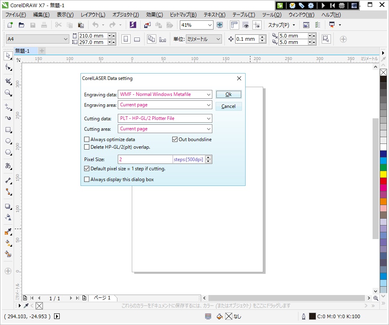Add a new document tab with plus
This screenshot has width=389, height=325.
42,51
